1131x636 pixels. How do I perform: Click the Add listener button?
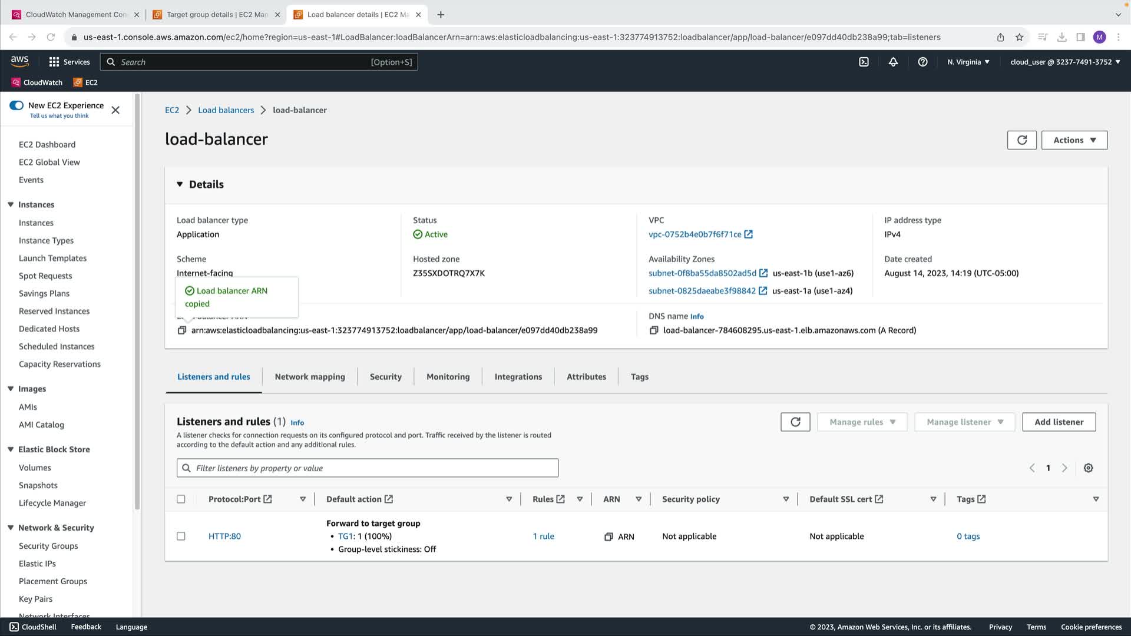(1059, 422)
